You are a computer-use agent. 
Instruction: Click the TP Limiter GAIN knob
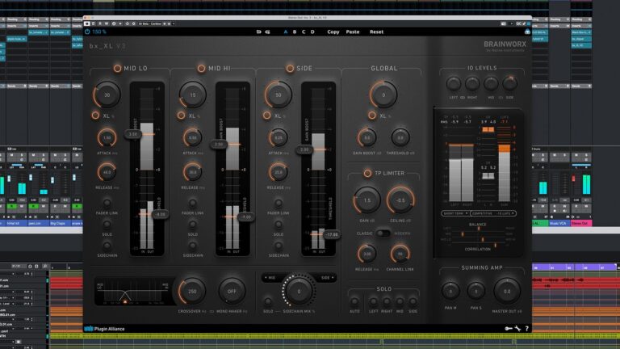click(367, 200)
